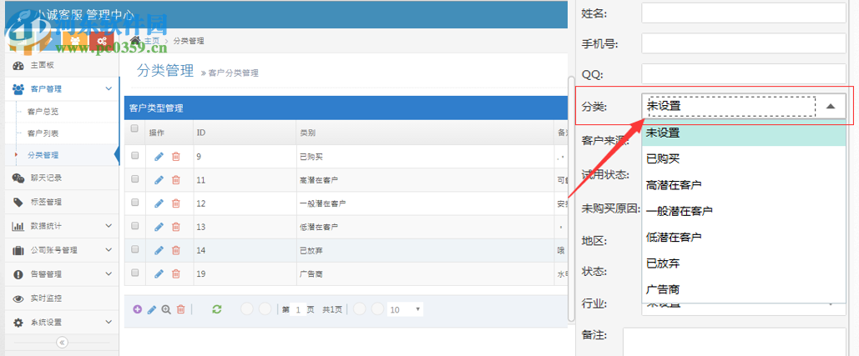This screenshot has width=859, height=356.
Task: Collapse the 客户管理 sidebar section
Action: [x=60, y=89]
